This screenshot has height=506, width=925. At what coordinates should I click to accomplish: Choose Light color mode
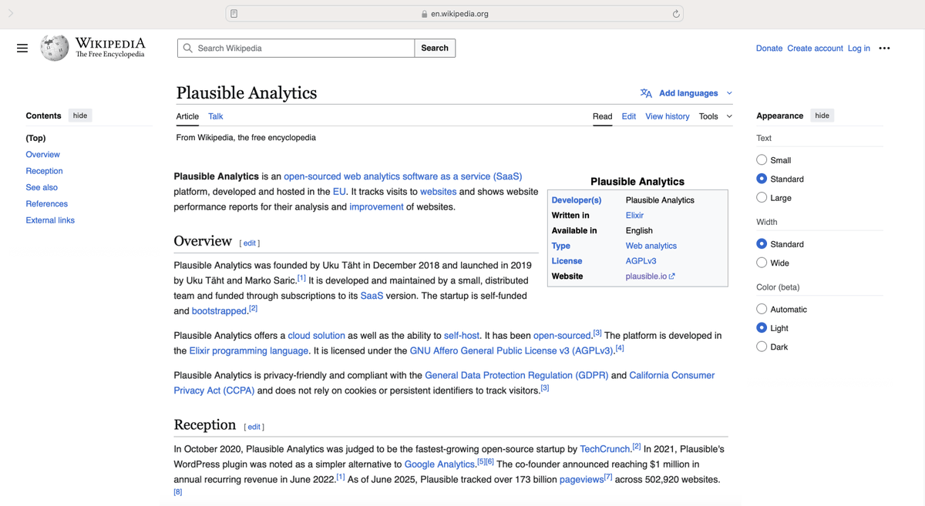[762, 328]
